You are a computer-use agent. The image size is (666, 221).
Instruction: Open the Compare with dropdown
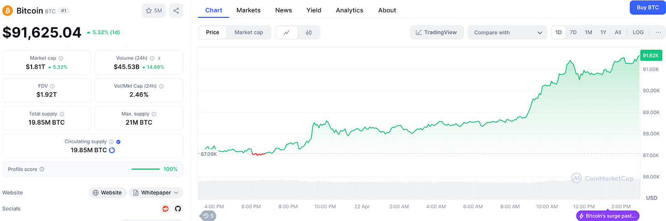pyautogui.click(x=507, y=32)
